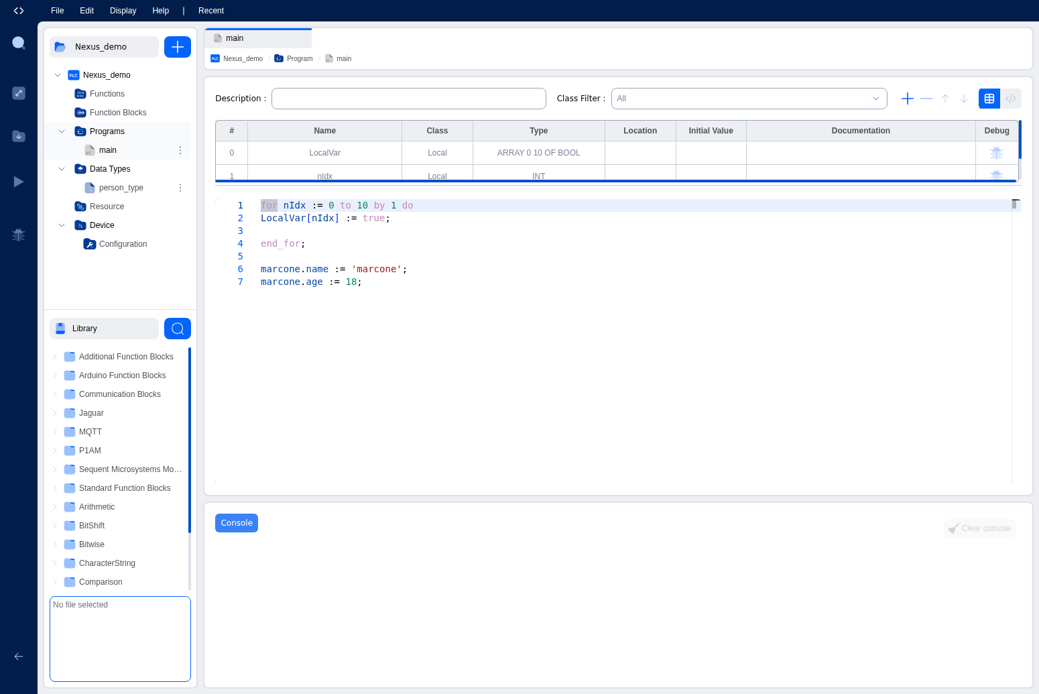Click the Resource icon in tree
Image resolution: width=1039 pixels, height=694 pixels.
80,207
